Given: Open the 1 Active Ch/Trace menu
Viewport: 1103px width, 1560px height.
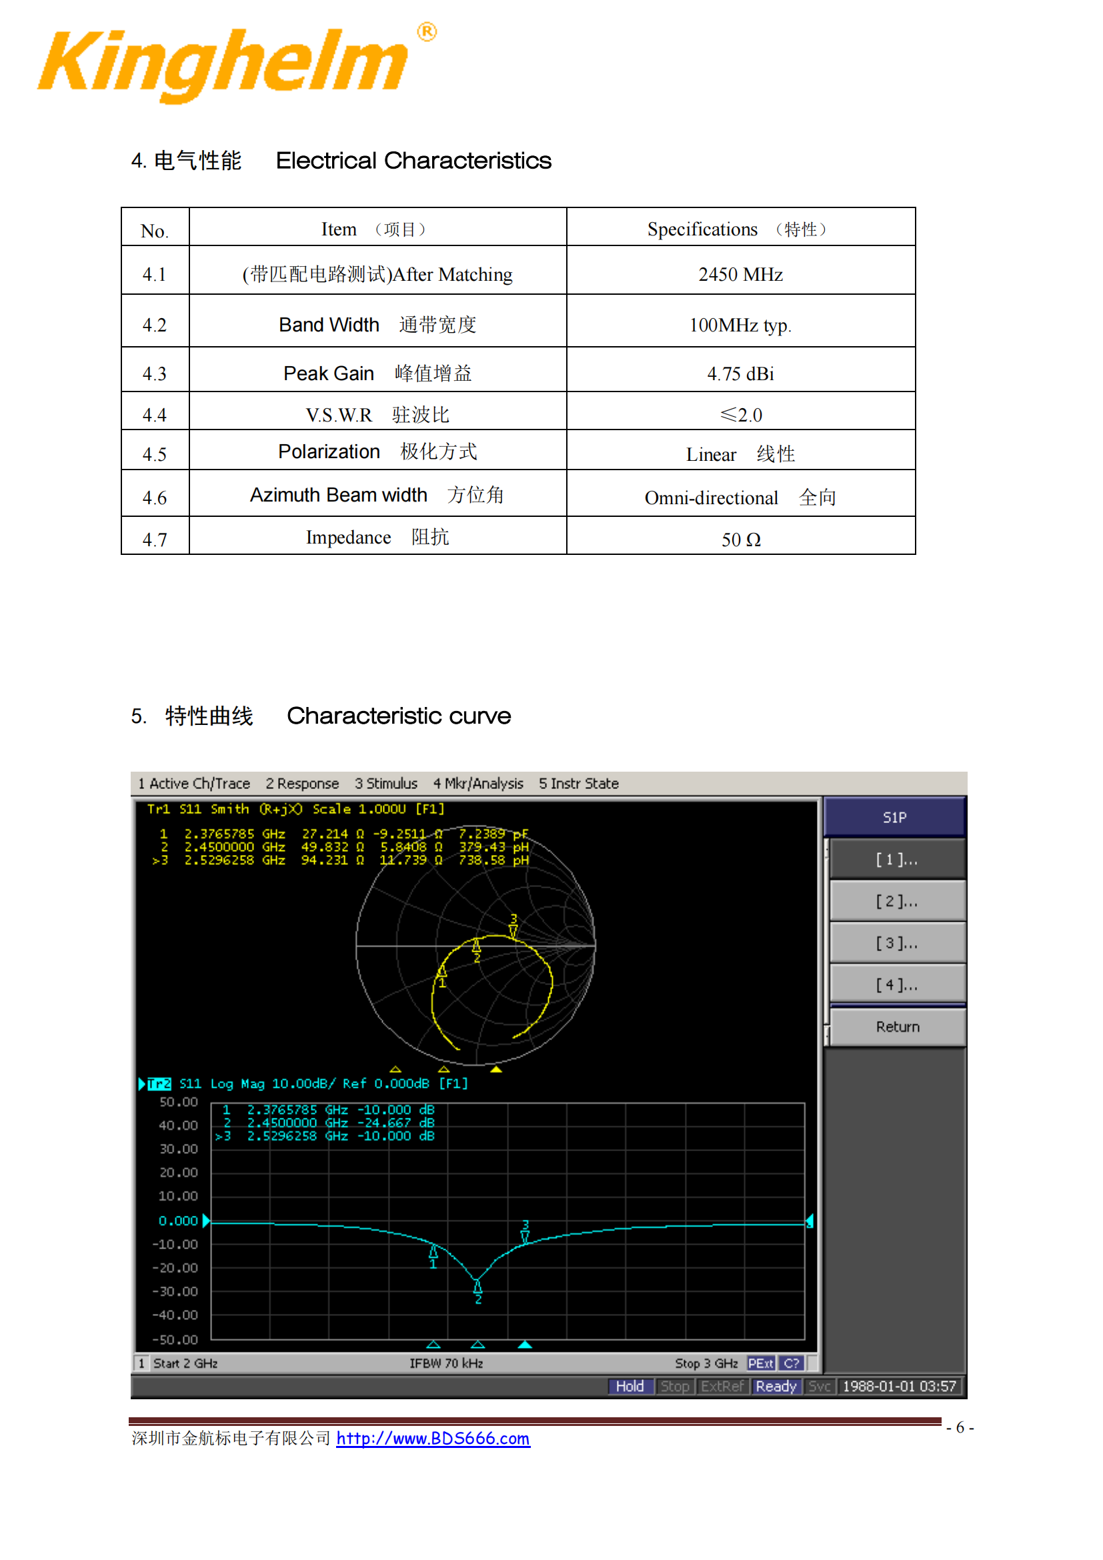Looking at the screenshot, I should click(193, 784).
